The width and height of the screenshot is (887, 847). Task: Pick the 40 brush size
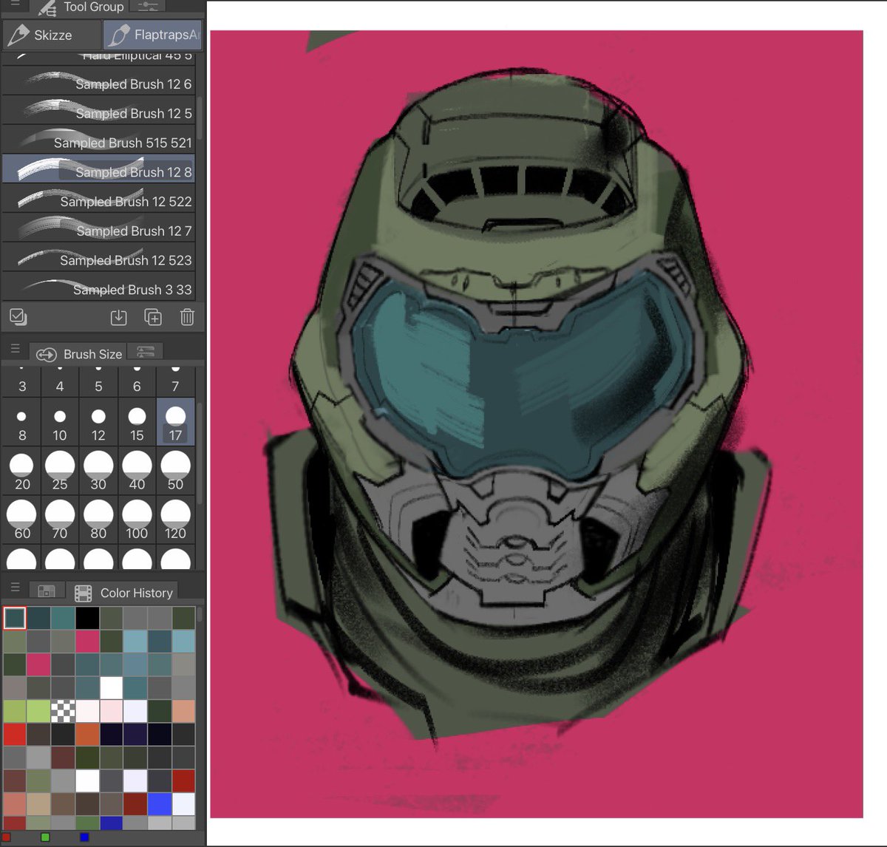(137, 472)
